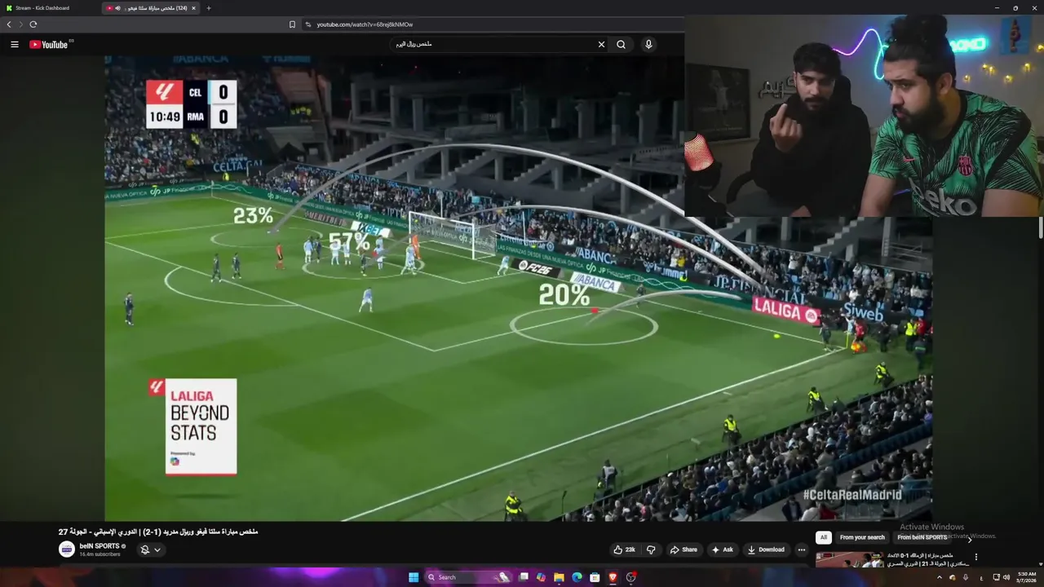Select the From your search chip
Image resolution: width=1044 pixels, height=587 pixels.
862,537
